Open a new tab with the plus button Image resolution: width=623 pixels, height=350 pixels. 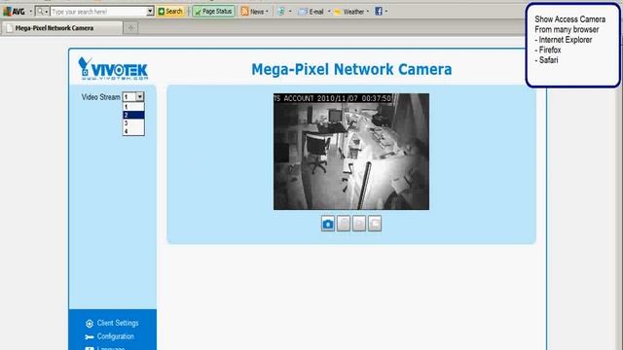[130, 28]
